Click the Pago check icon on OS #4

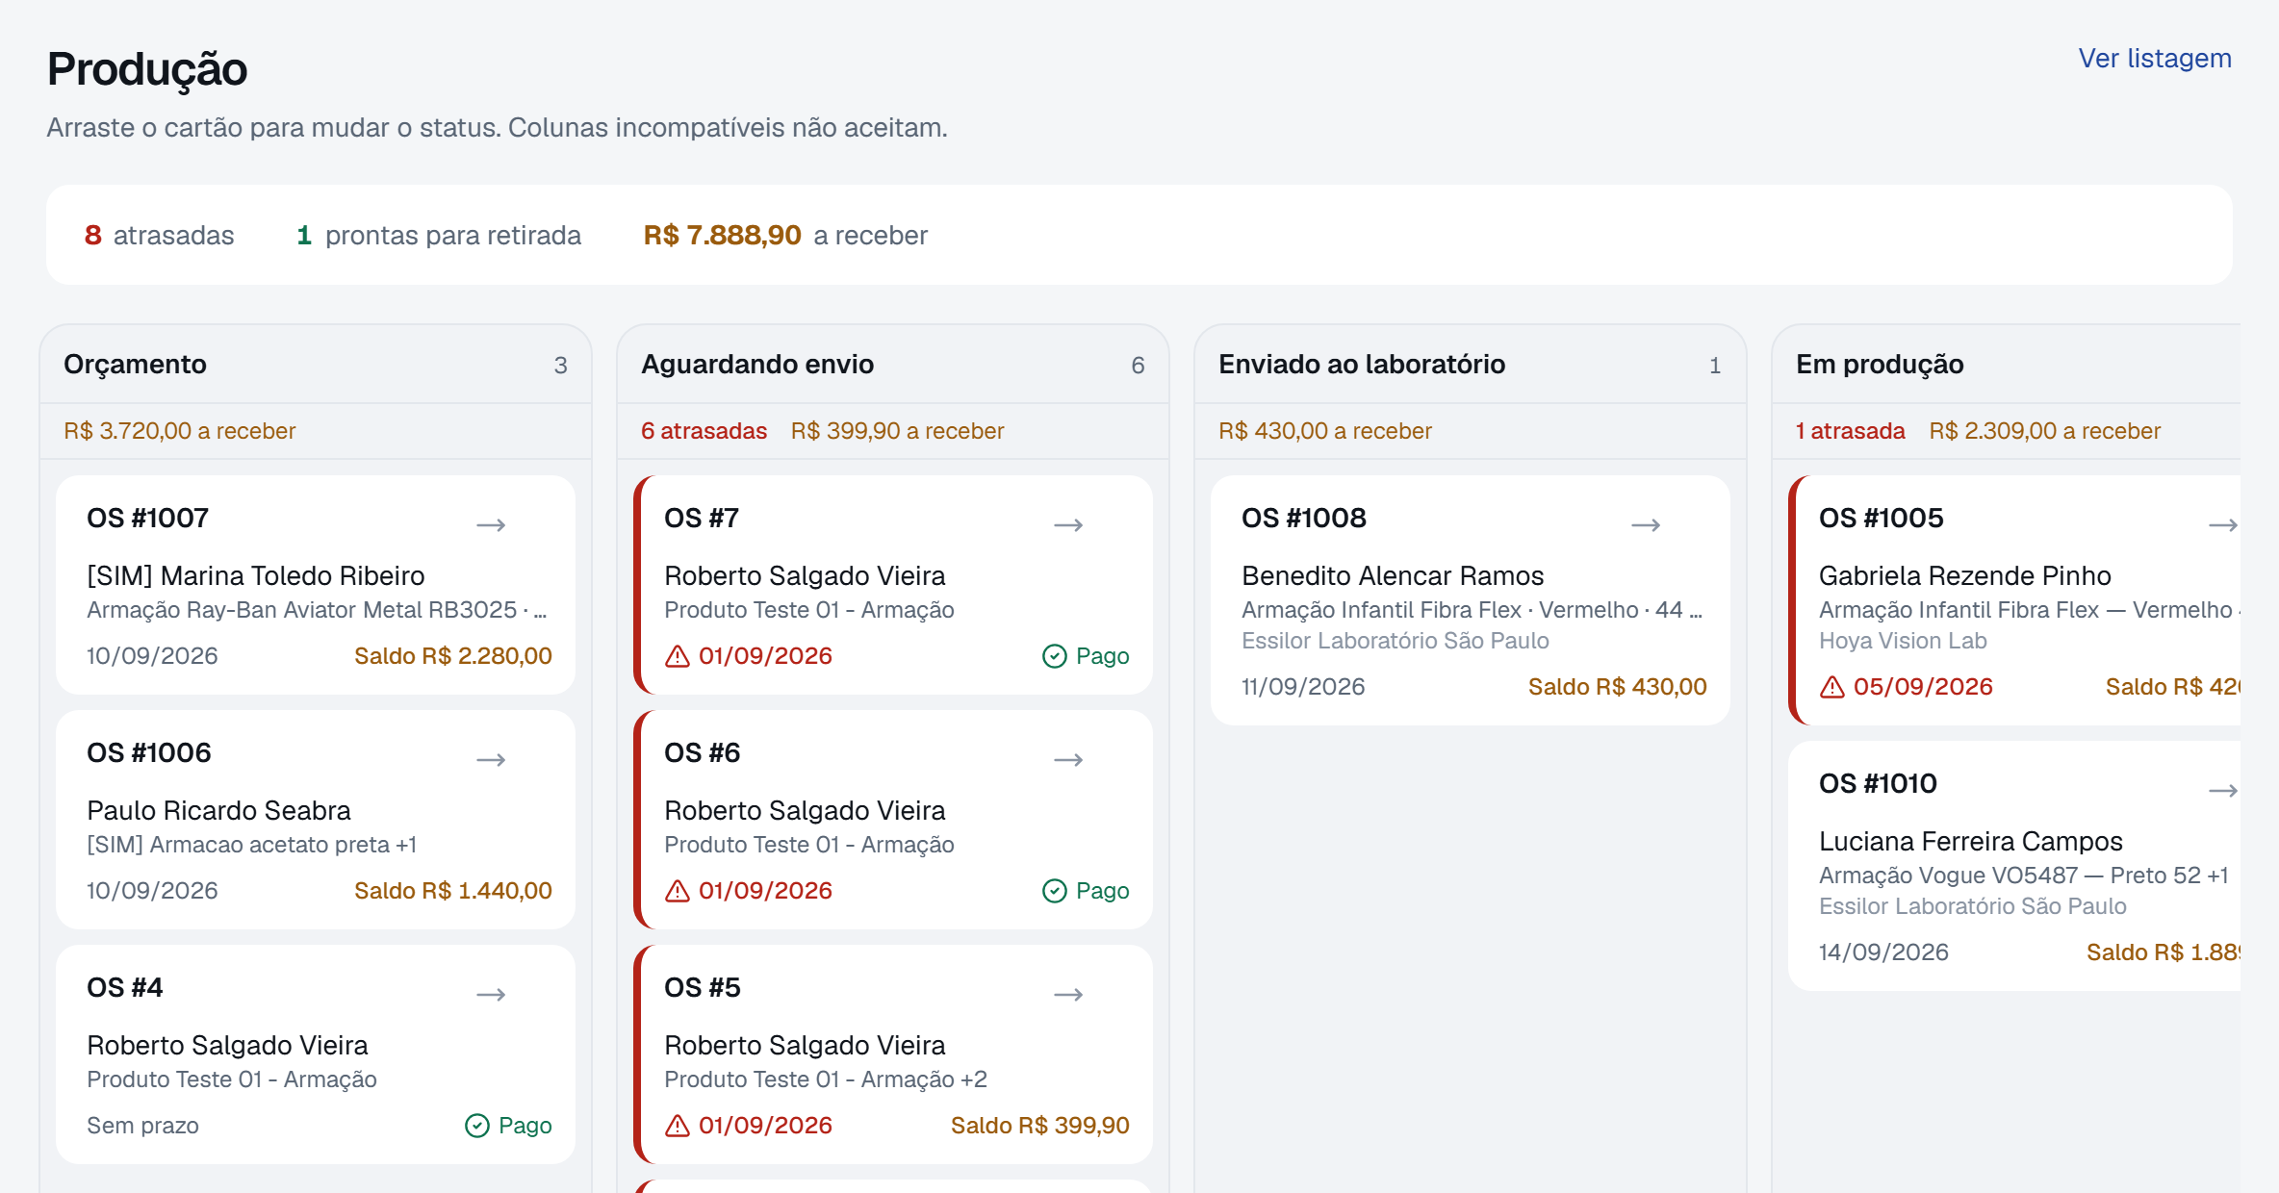tap(477, 1126)
